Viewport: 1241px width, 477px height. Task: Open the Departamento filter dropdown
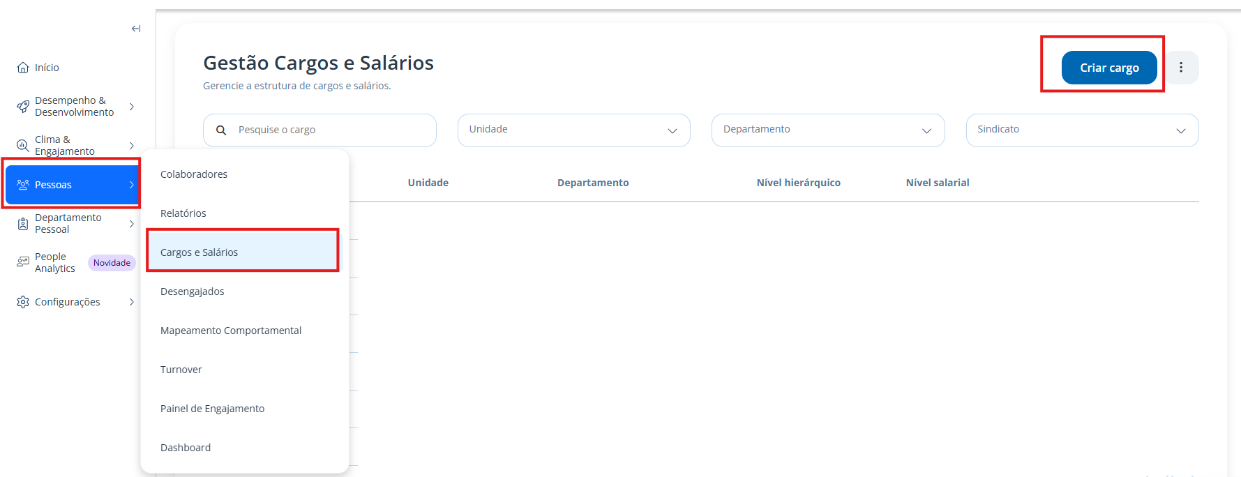828,130
